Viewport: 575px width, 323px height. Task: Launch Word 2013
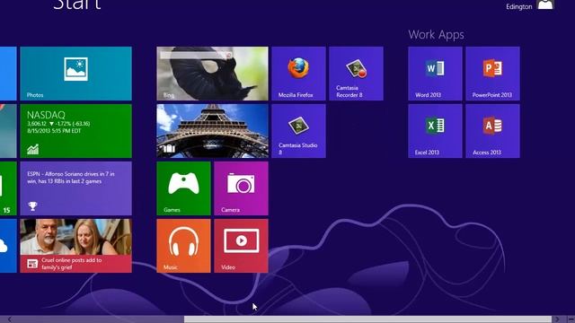[435, 74]
